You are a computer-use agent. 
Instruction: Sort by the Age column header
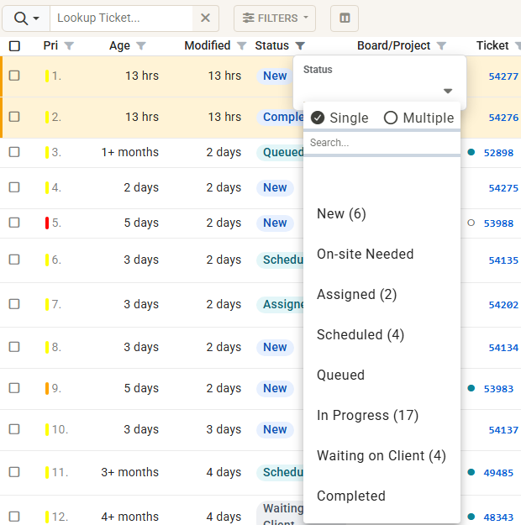[119, 45]
